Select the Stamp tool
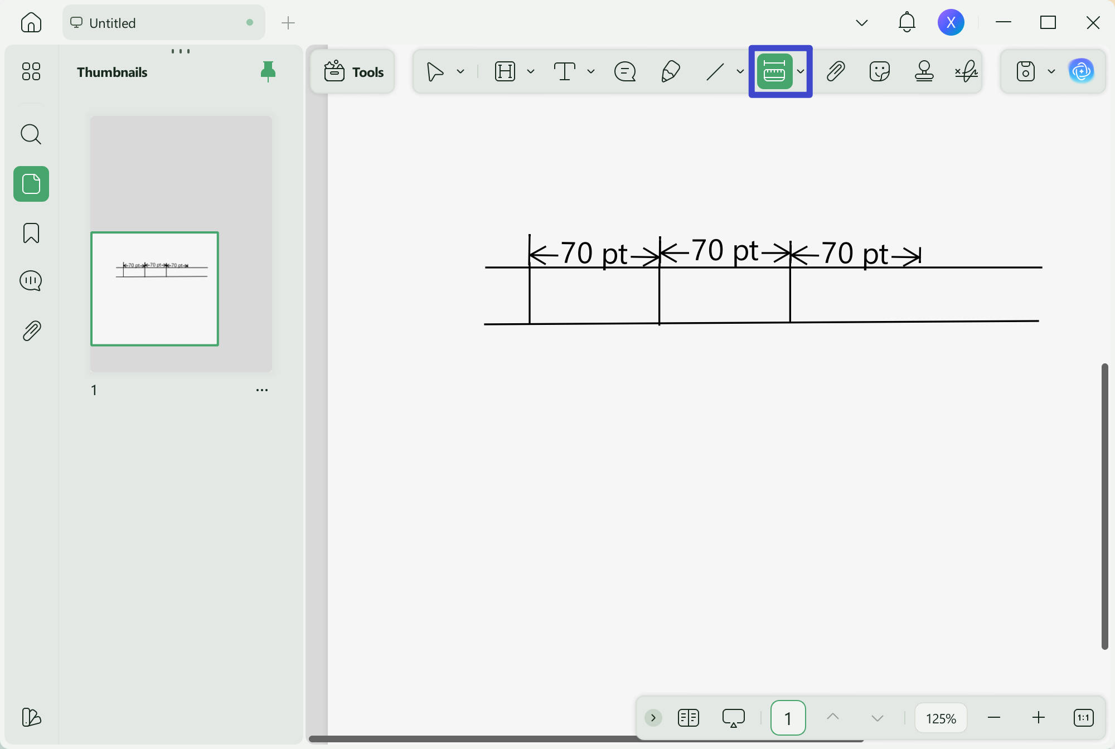The width and height of the screenshot is (1115, 749). click(924, 71)
